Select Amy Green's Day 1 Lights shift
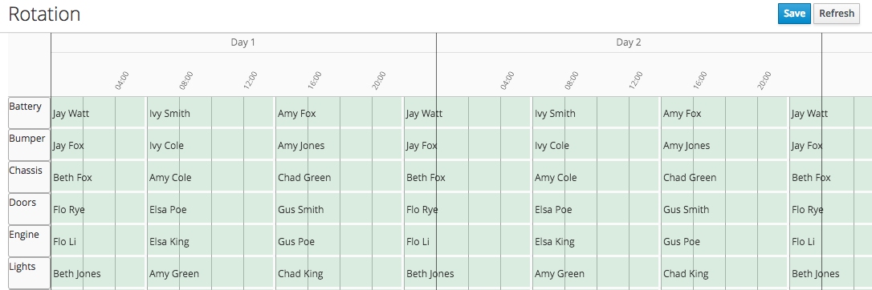The height and width of the screenshot is (290, 872). [210, 273]
